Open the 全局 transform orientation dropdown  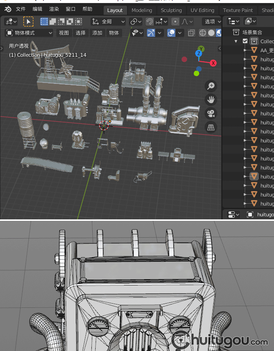pyautogui.click(x=108, y=22)
